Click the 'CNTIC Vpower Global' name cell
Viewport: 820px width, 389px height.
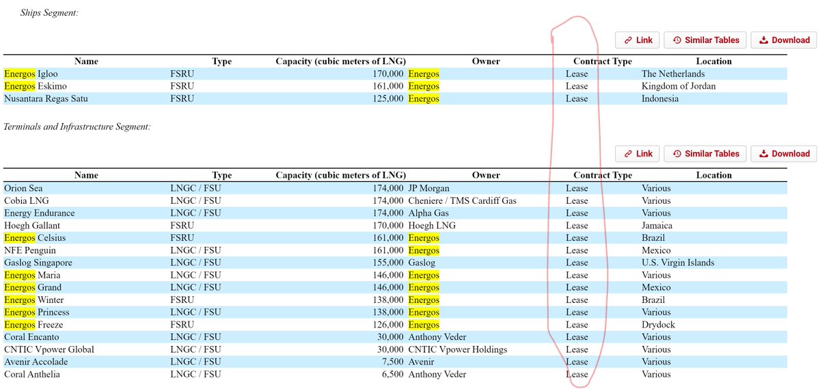[49, 349]
